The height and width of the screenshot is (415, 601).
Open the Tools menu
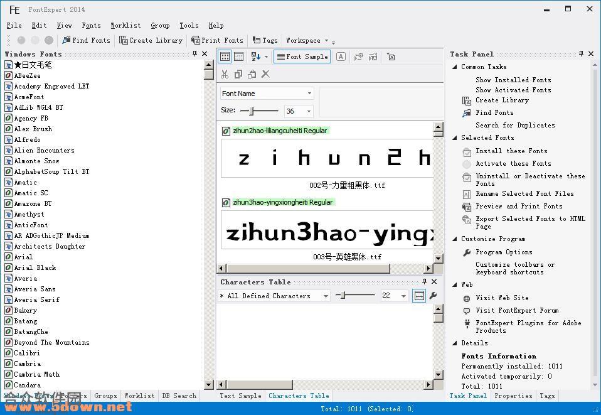click(189, 25)
